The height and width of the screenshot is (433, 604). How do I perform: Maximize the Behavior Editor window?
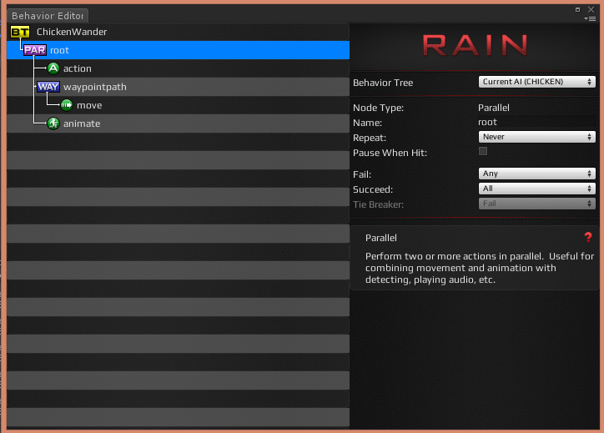(x=577, y=9)
